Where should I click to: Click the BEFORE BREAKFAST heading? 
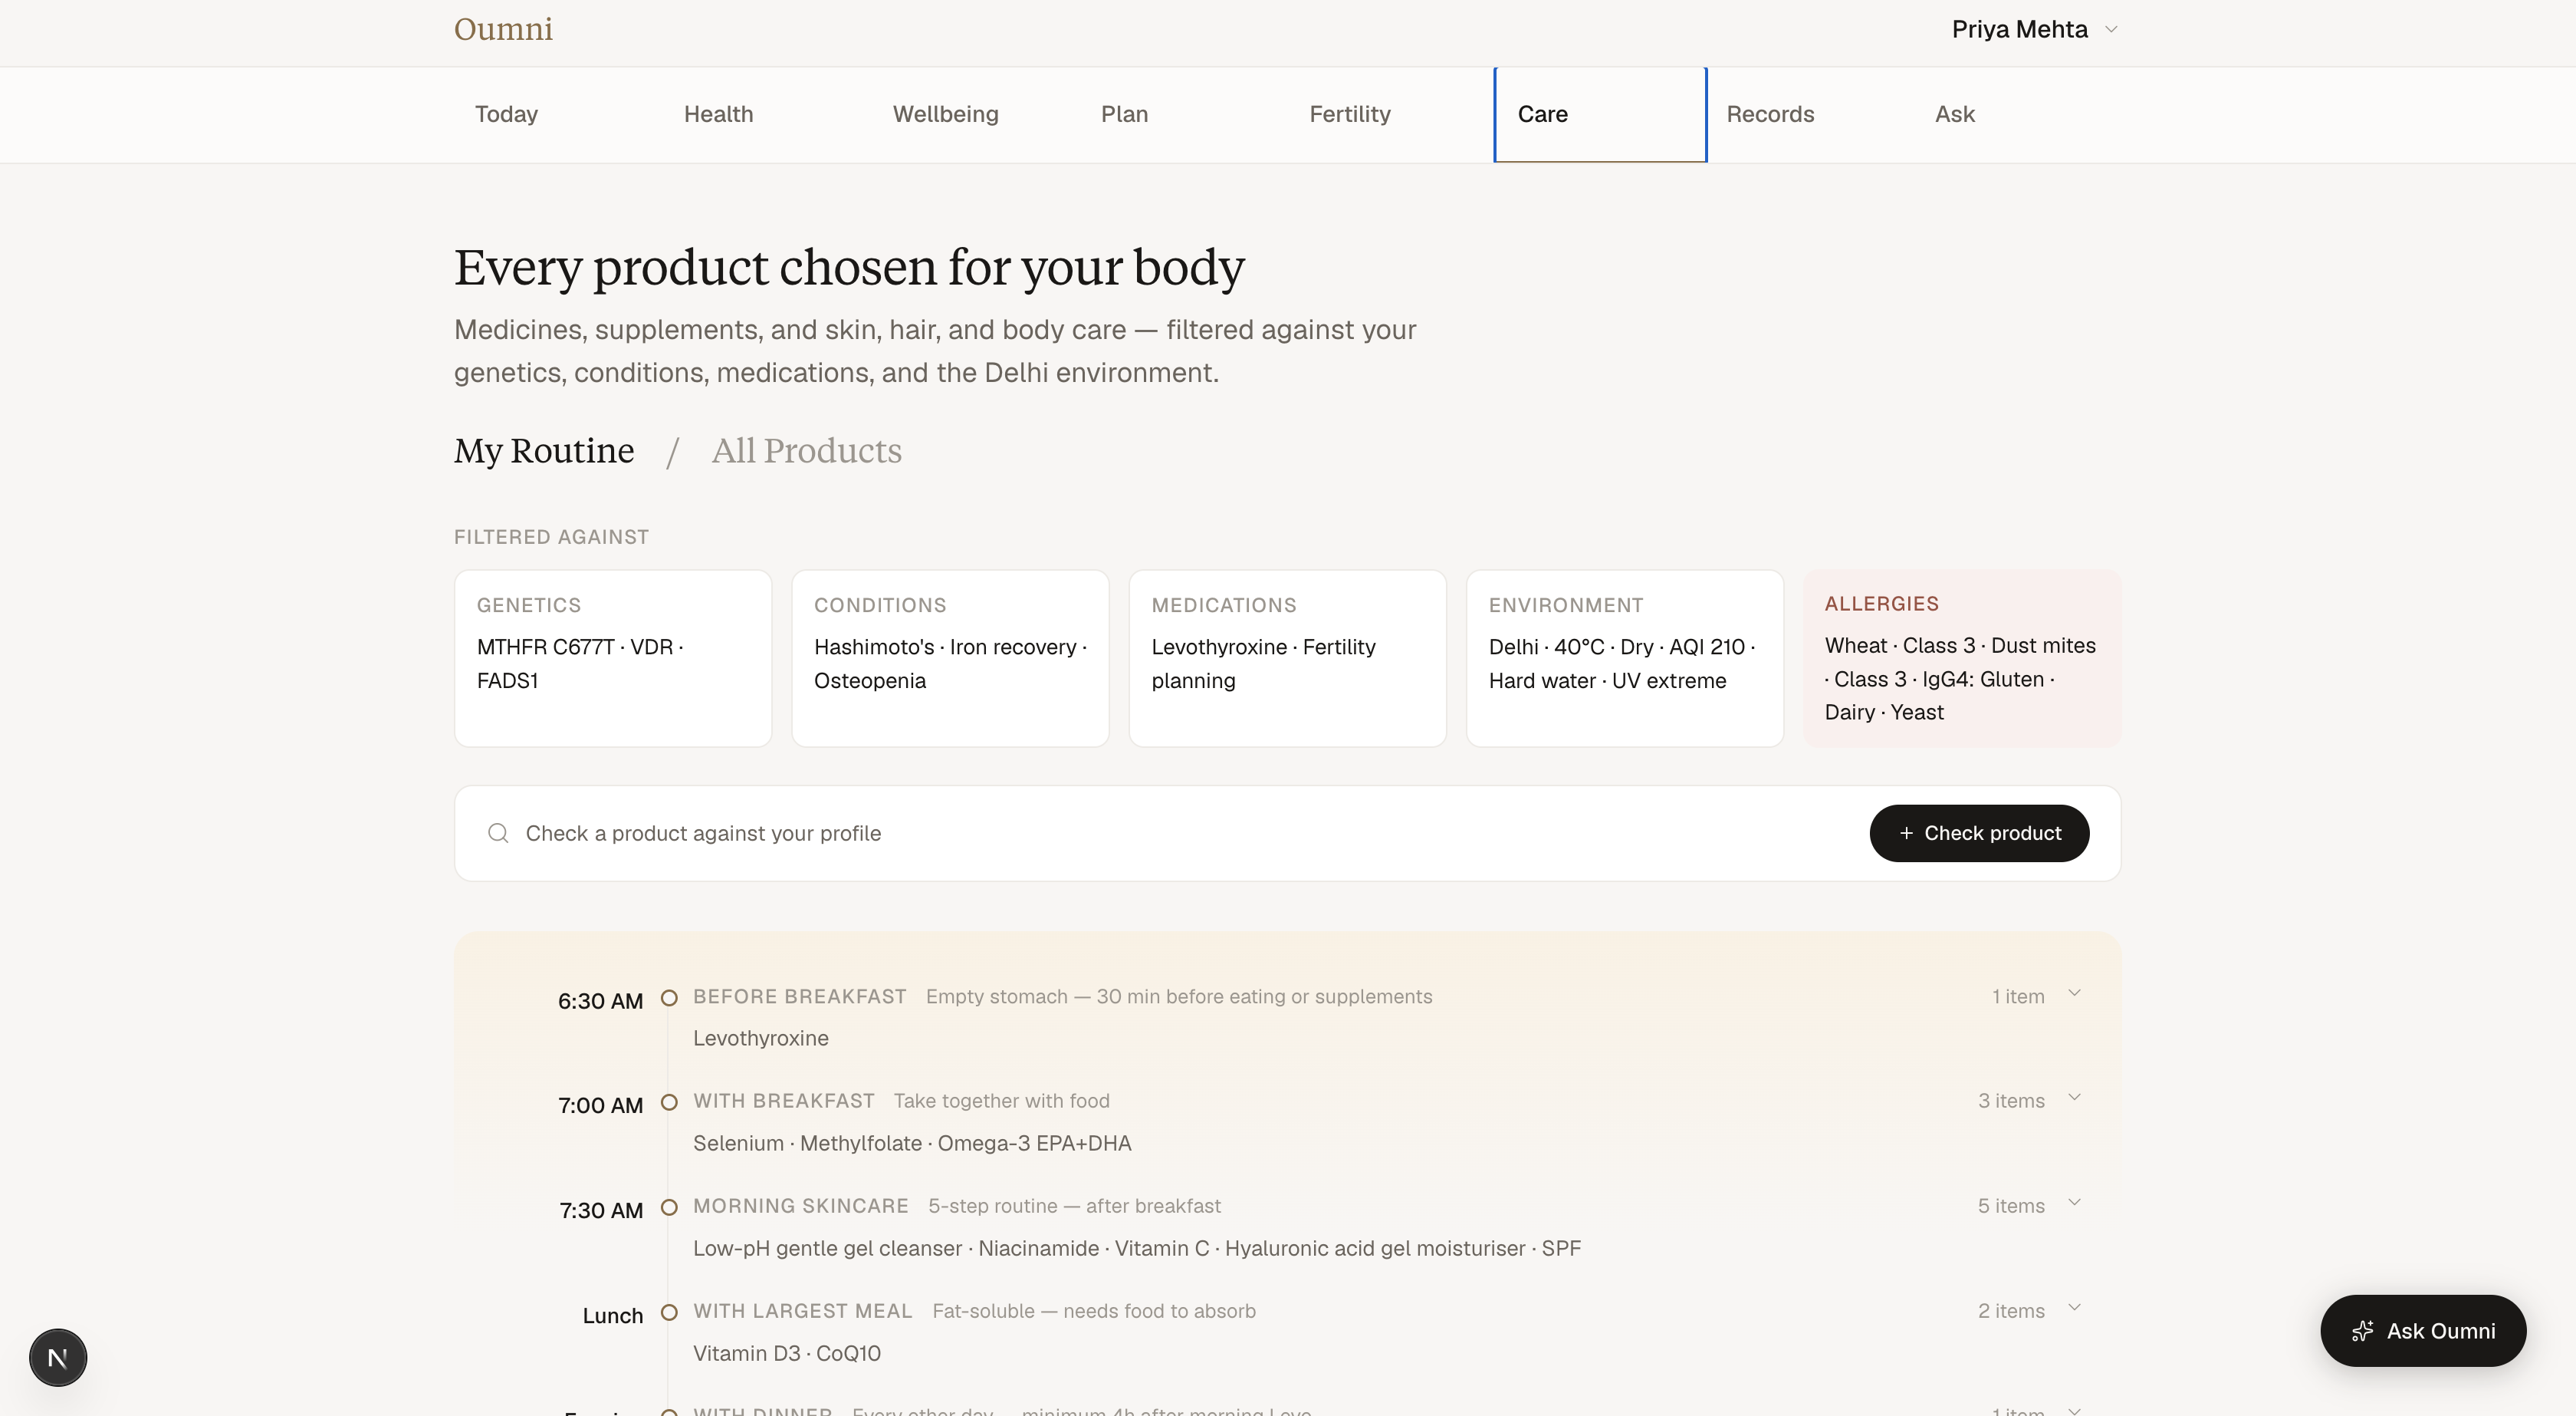click(x=799, y=996)
